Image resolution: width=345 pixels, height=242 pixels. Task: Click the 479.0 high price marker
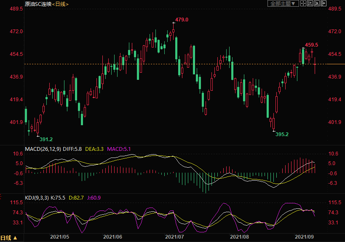tap(182, 20)
